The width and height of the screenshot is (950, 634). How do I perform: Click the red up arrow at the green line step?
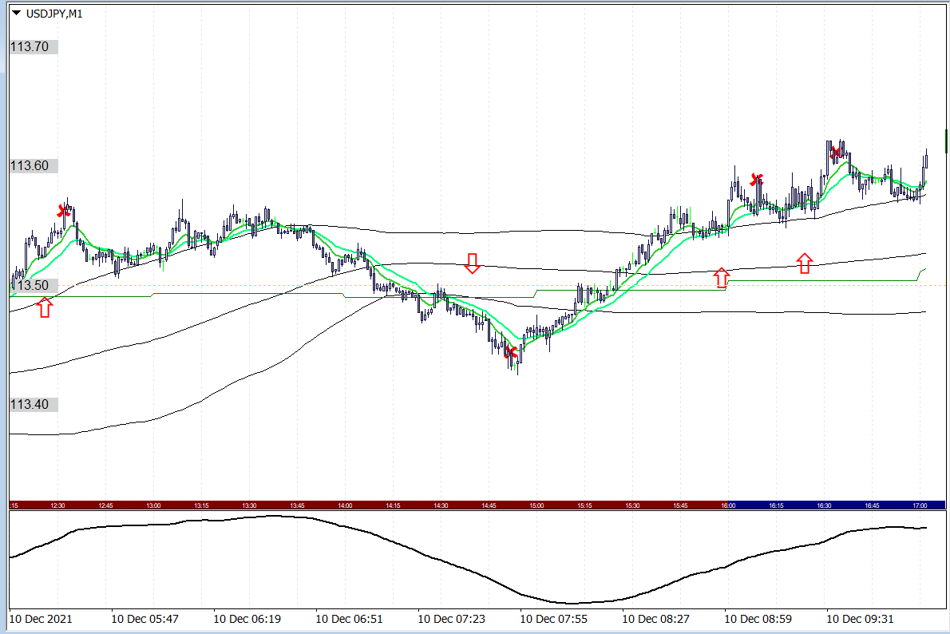click(x=722, y=278)
